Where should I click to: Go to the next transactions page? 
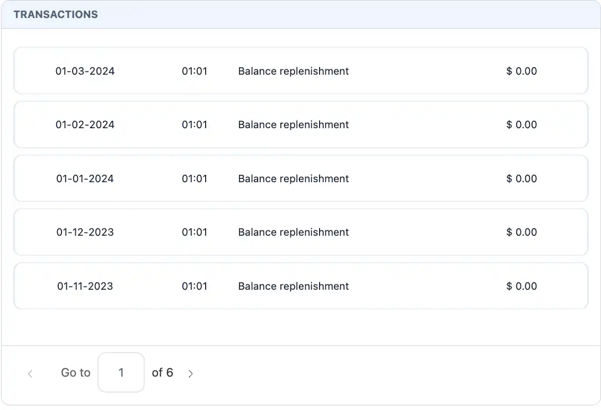(191, 373)
